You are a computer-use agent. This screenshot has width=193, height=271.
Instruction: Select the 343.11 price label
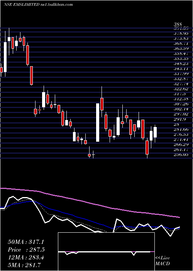coord(181,69)
